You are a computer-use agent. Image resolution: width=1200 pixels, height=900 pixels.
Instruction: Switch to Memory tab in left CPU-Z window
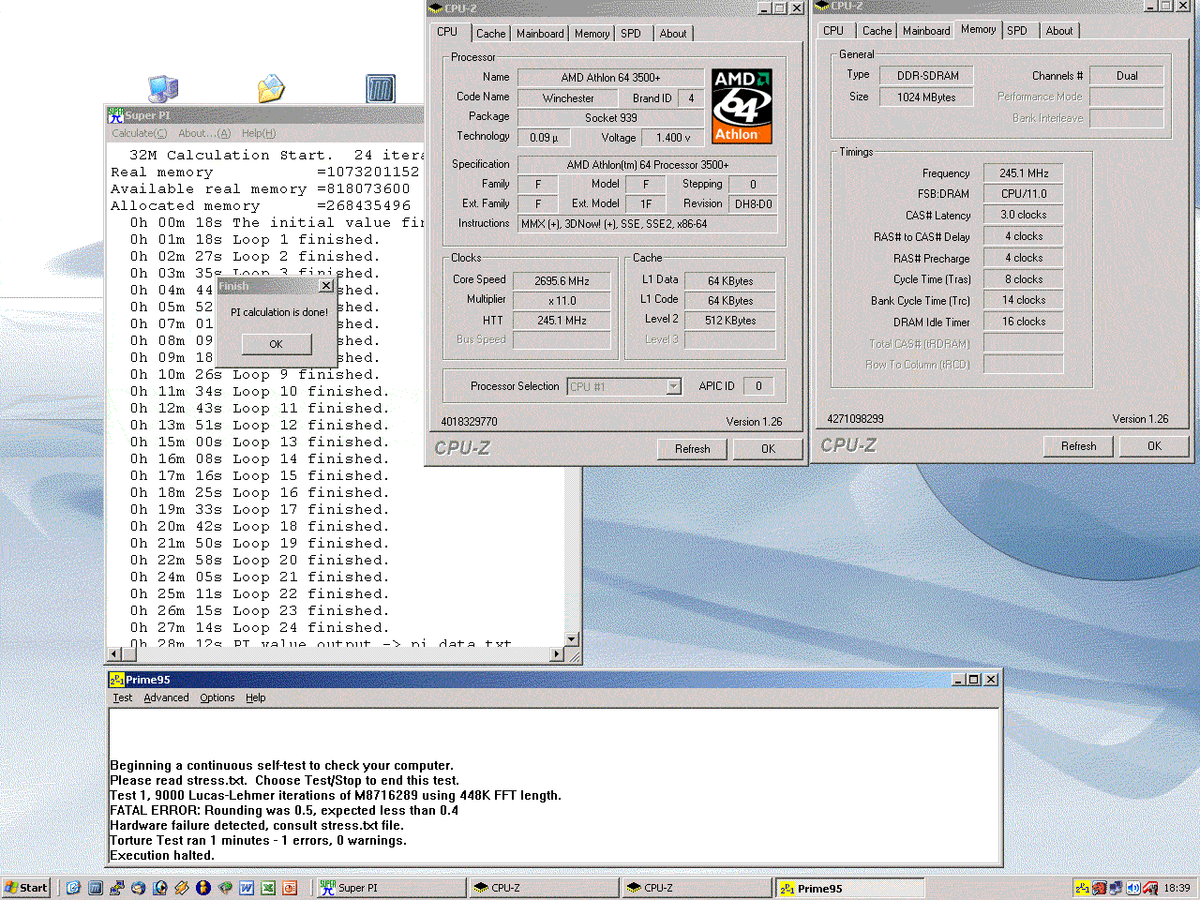592,34
